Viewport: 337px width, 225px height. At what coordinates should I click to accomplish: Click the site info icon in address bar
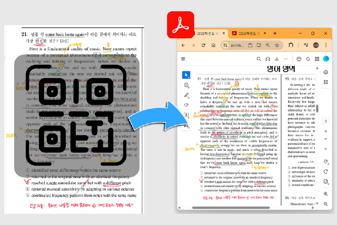(225, 45)
